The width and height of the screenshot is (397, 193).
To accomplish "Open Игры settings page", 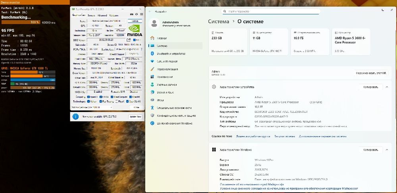I will click(x=175, y=100).
